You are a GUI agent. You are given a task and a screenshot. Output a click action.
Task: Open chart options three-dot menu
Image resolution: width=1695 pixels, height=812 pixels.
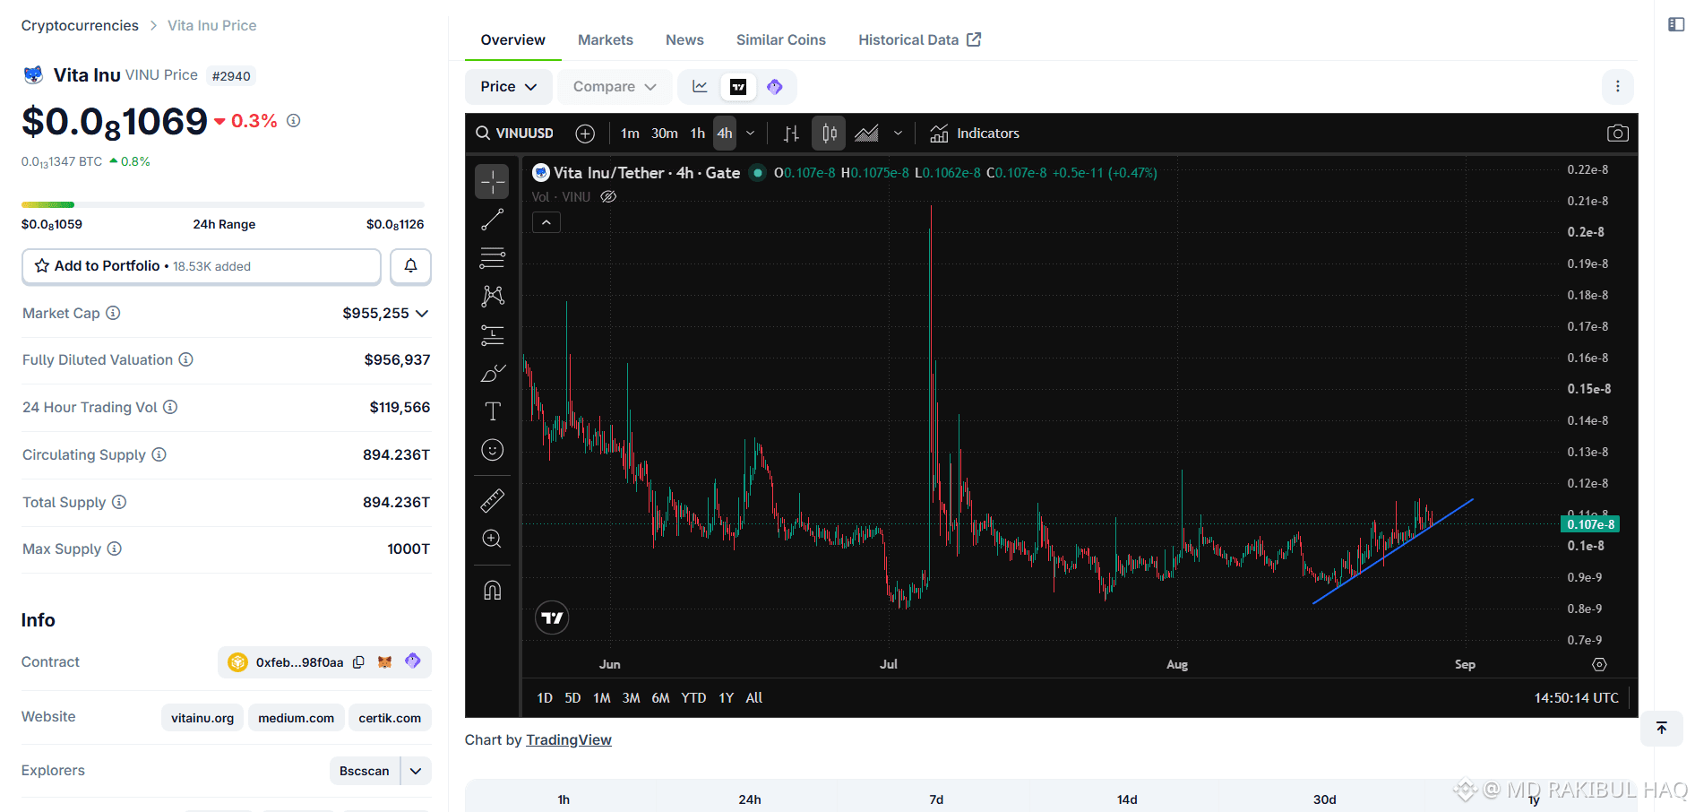point(1617,87)
